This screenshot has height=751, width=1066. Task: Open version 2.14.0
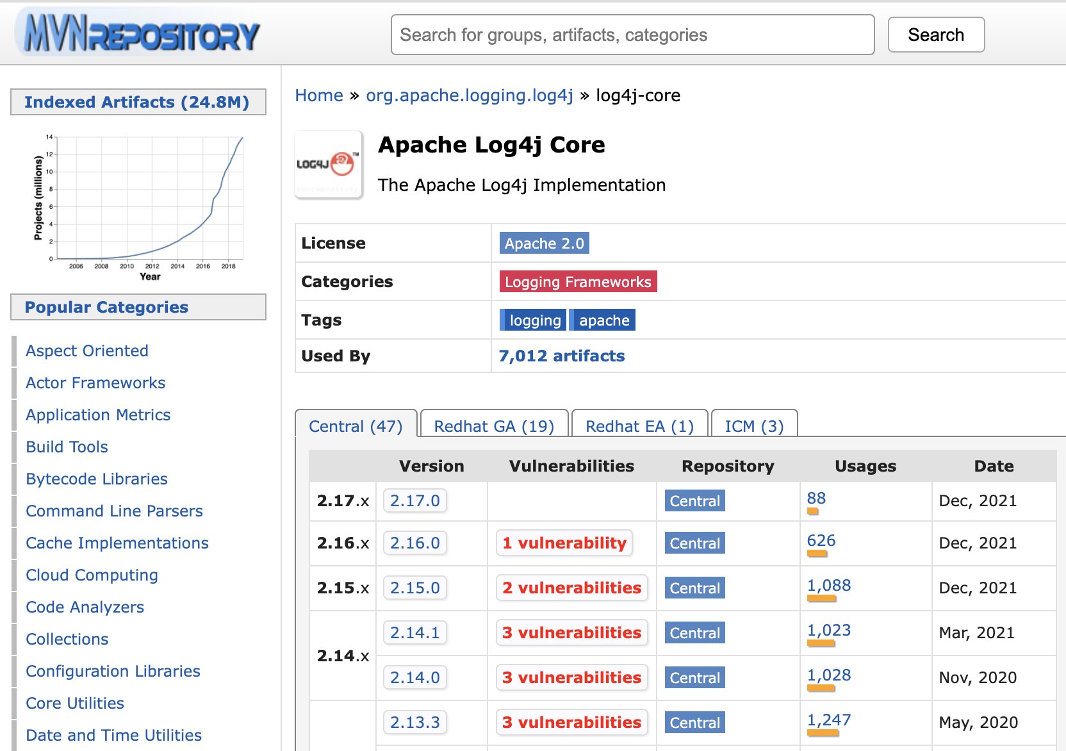click(x=415, y=678)
